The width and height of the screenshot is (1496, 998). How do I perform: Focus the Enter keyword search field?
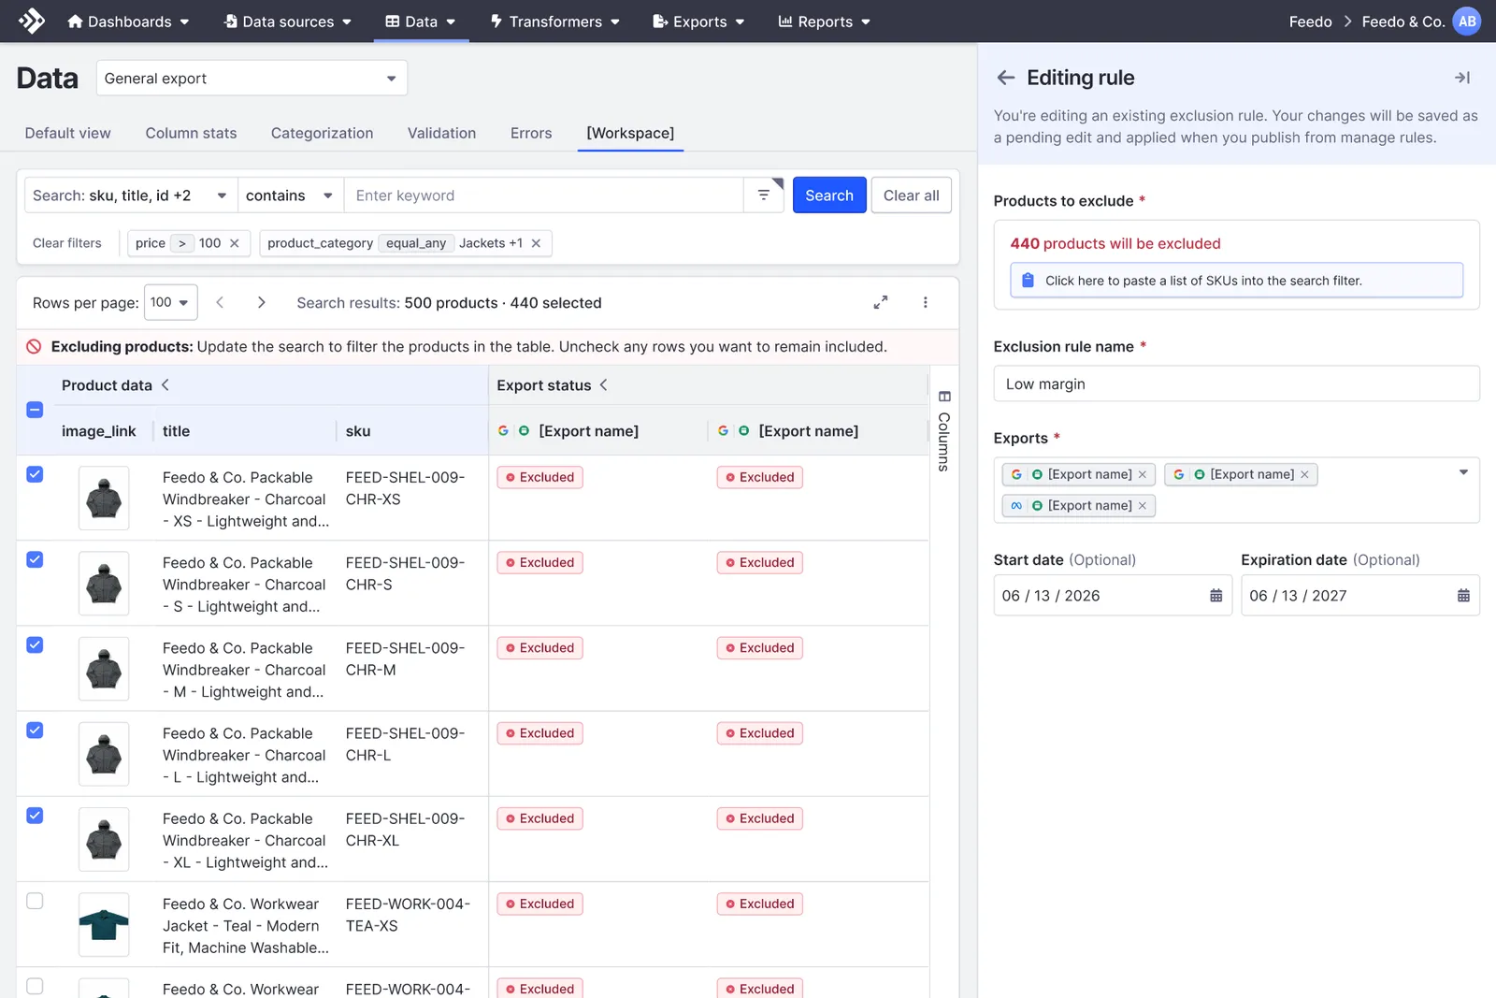pos(544,195)
